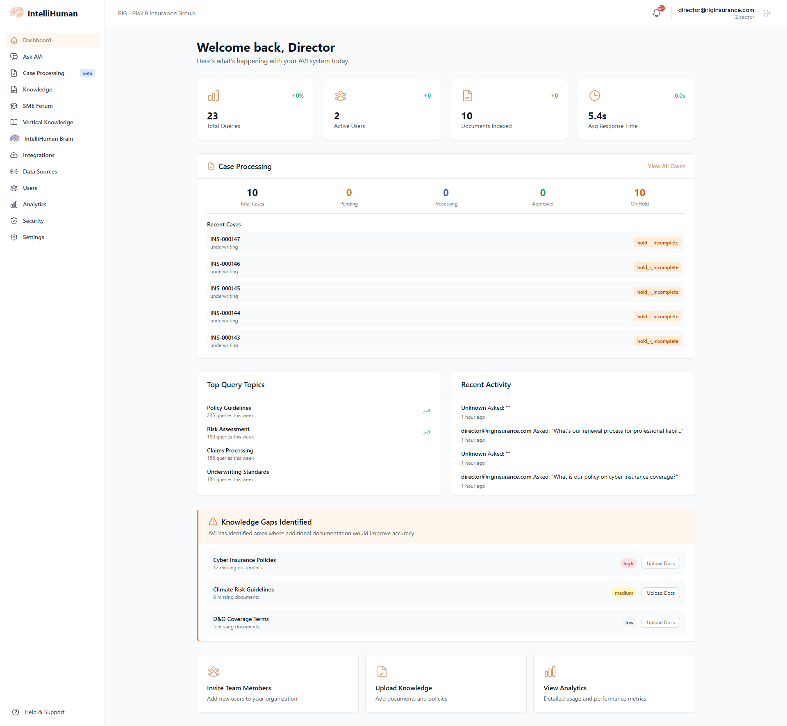This screenshot has width=787, height=726.
Task: Click the Upload Knowledge card
Action: (446, 684)
